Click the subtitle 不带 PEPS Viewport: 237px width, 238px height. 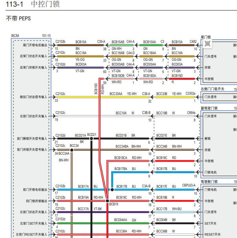(18, 18)
